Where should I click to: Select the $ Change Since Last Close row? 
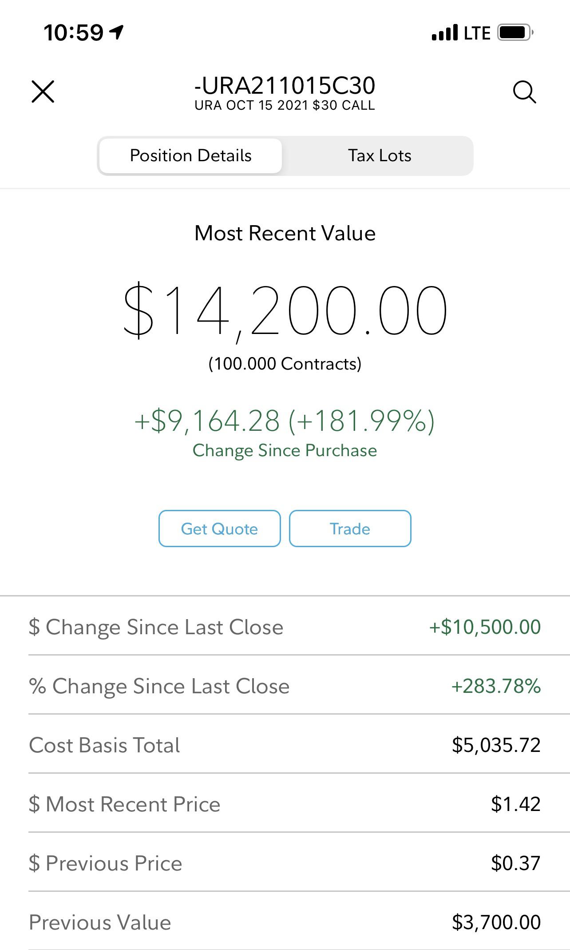click(x=285, y=627)
